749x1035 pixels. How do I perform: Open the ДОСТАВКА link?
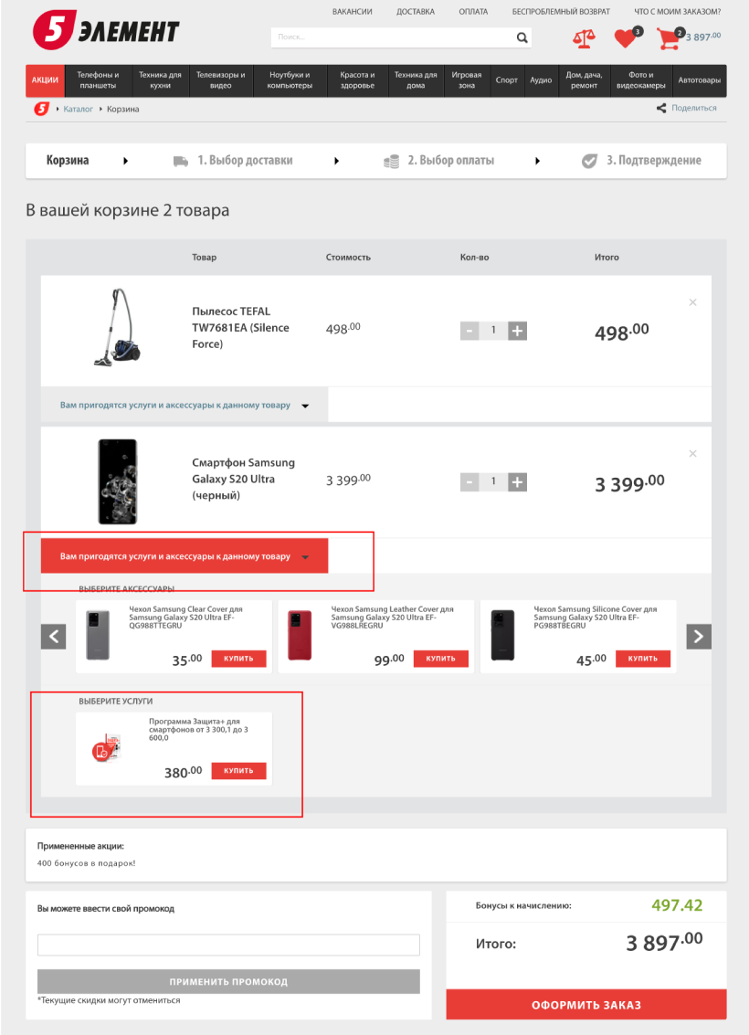click(416, 12)
